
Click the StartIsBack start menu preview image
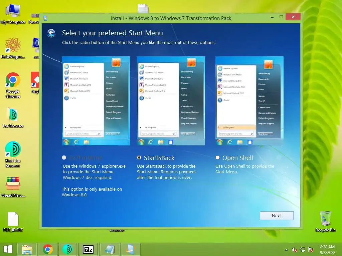[x=171, y=101]
